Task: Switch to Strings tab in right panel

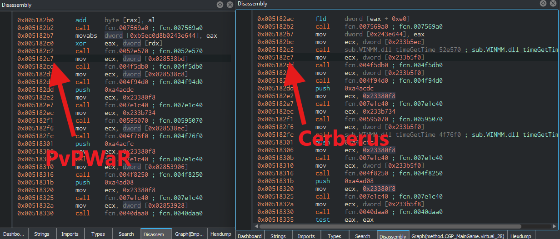Action: coord(278,236)
